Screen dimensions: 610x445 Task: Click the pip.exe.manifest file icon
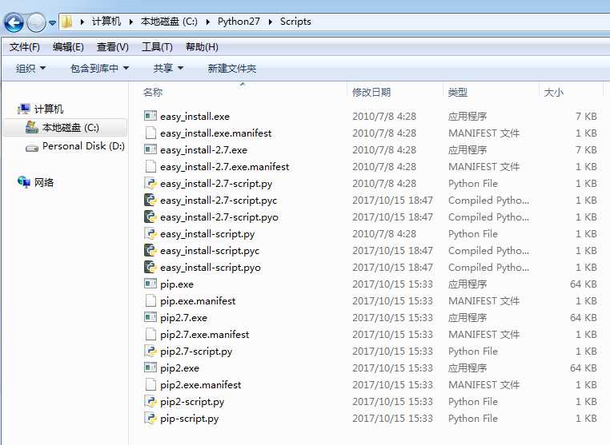150,300
